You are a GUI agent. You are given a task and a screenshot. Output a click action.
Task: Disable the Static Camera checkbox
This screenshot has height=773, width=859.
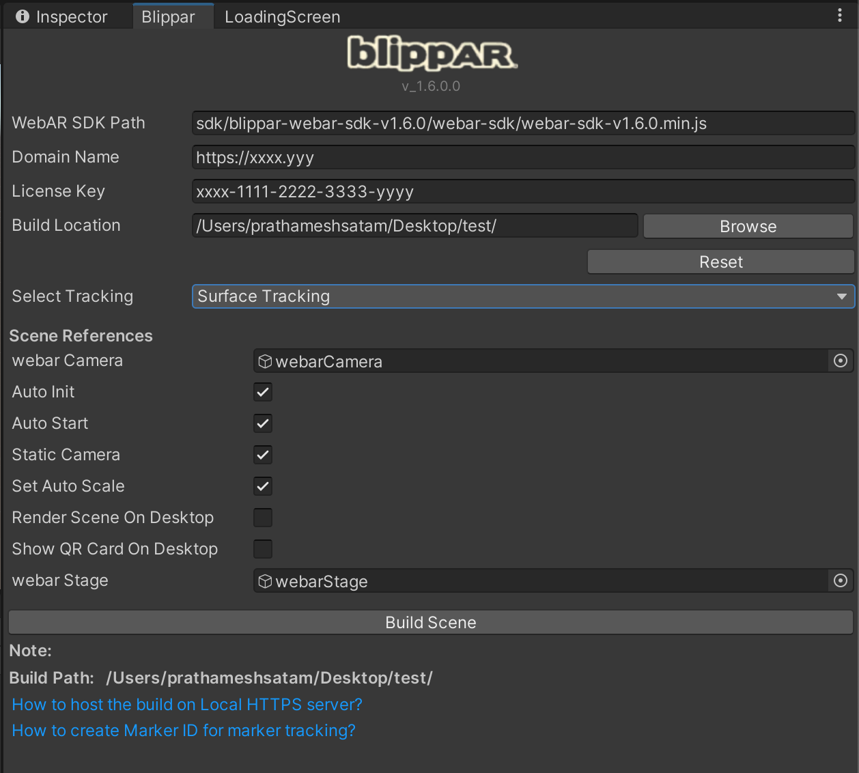[263, 455]
